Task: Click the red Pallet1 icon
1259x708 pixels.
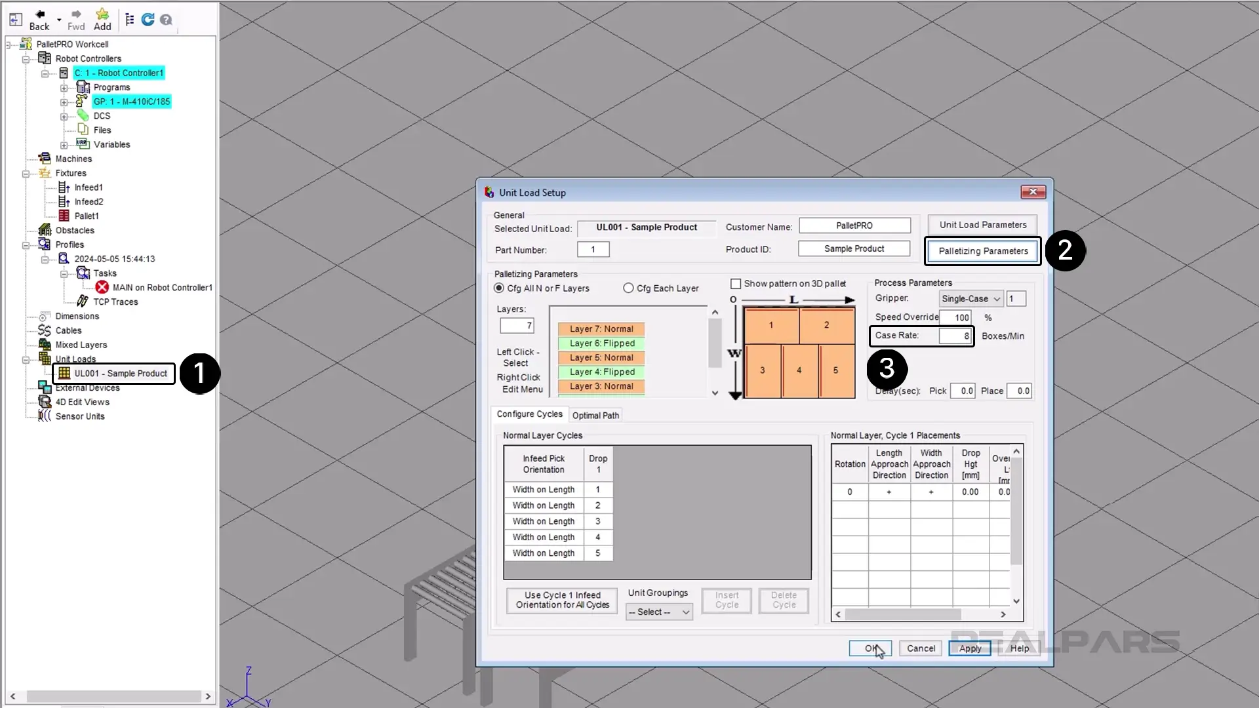Action: [x=64, y=216]
